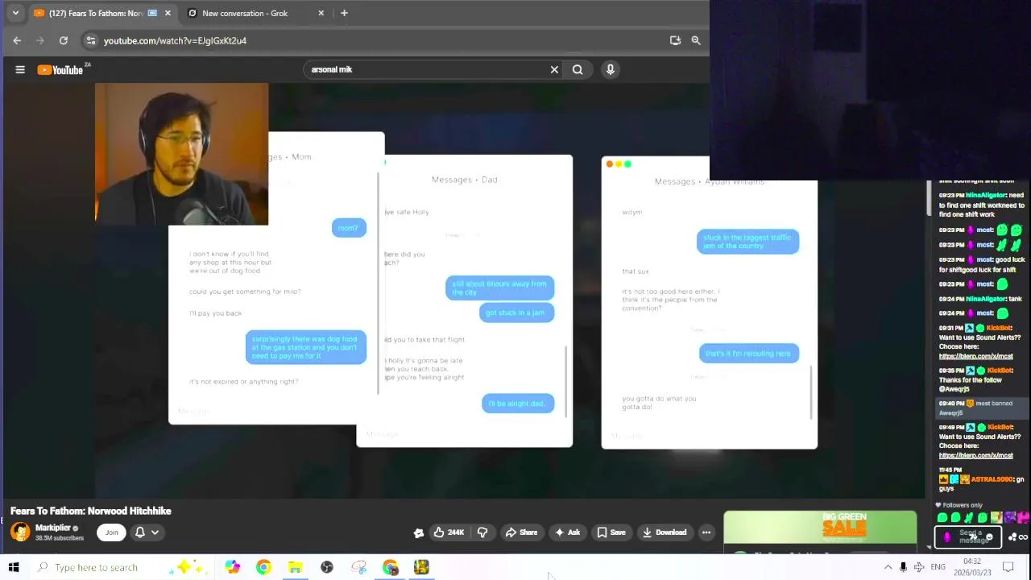Ask about this video
The height and width of the screenshot is (580, 1031).
(x=567, y=532)
